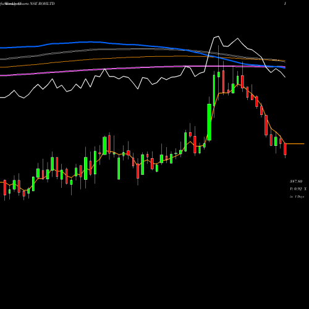The image size is (309, 309).
Task: Click the "in 1 Days" label
Action: coord(297,197)
